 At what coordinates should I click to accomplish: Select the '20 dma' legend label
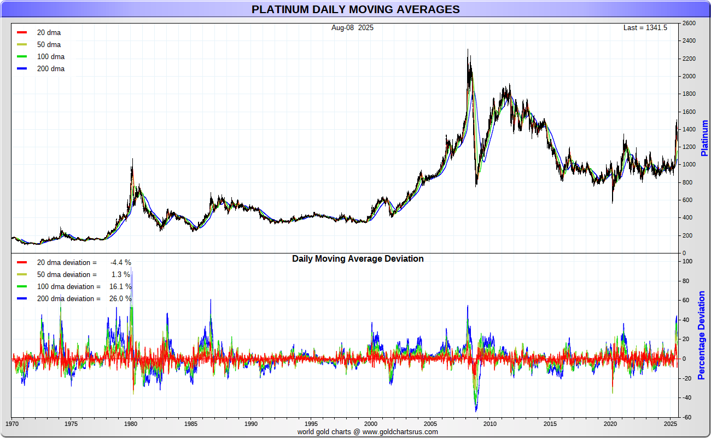coord(49,32)
